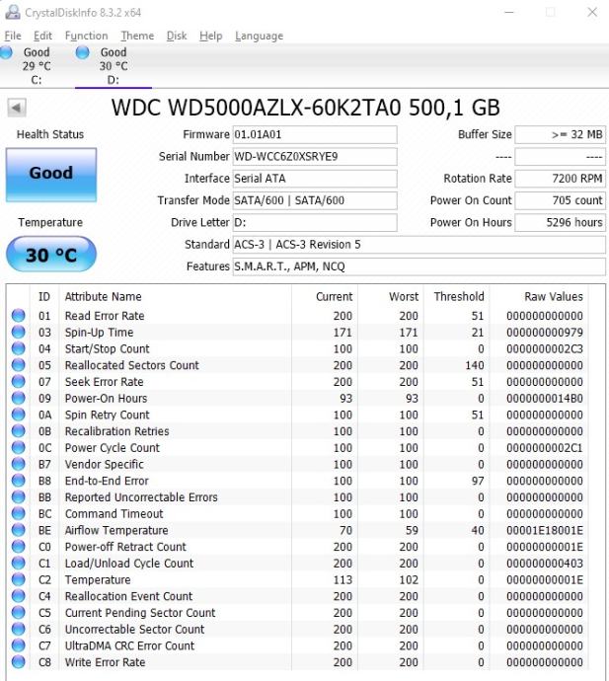Click status icon of Current Pending Sector Count
Image resolution: width=609 pixels, height=681 pixels.
[x=18, y=612]
